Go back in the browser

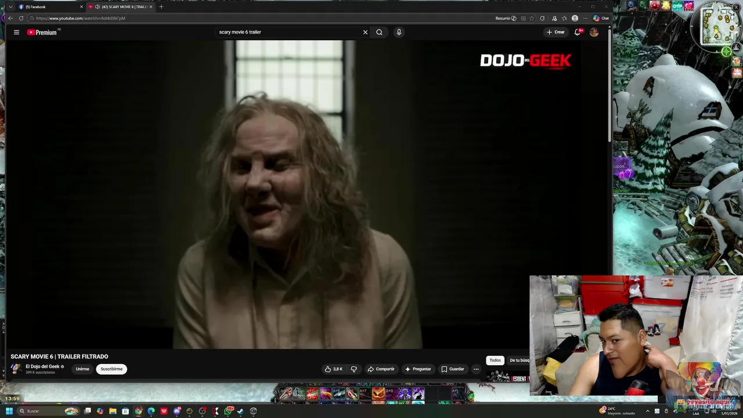pos(10,18)
